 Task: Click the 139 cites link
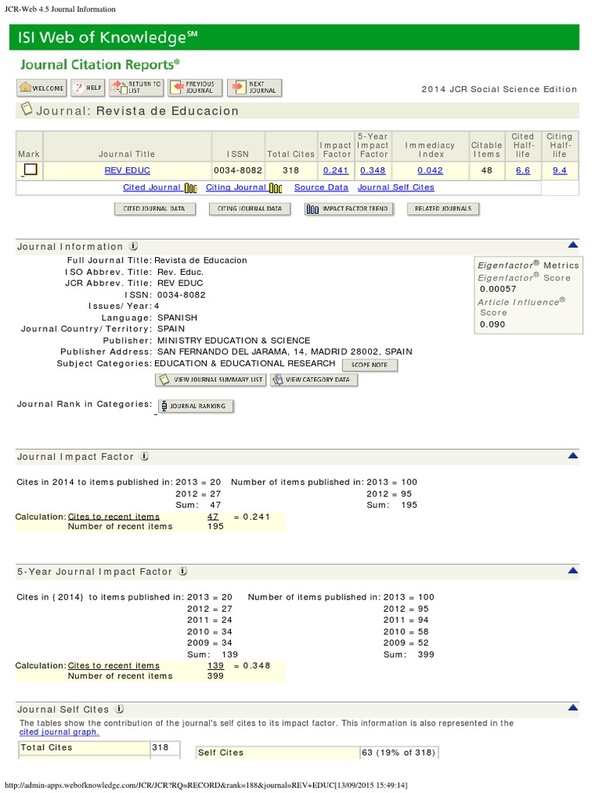pos(215,666)
